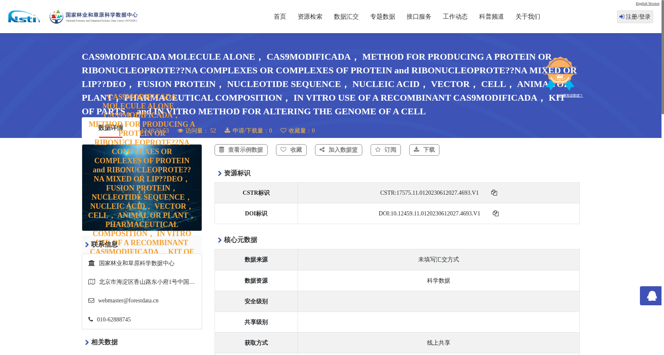Click the institution icon beside 国家林业和草原科学数据中心
The image size is (664, 355).
coord(92,263)
